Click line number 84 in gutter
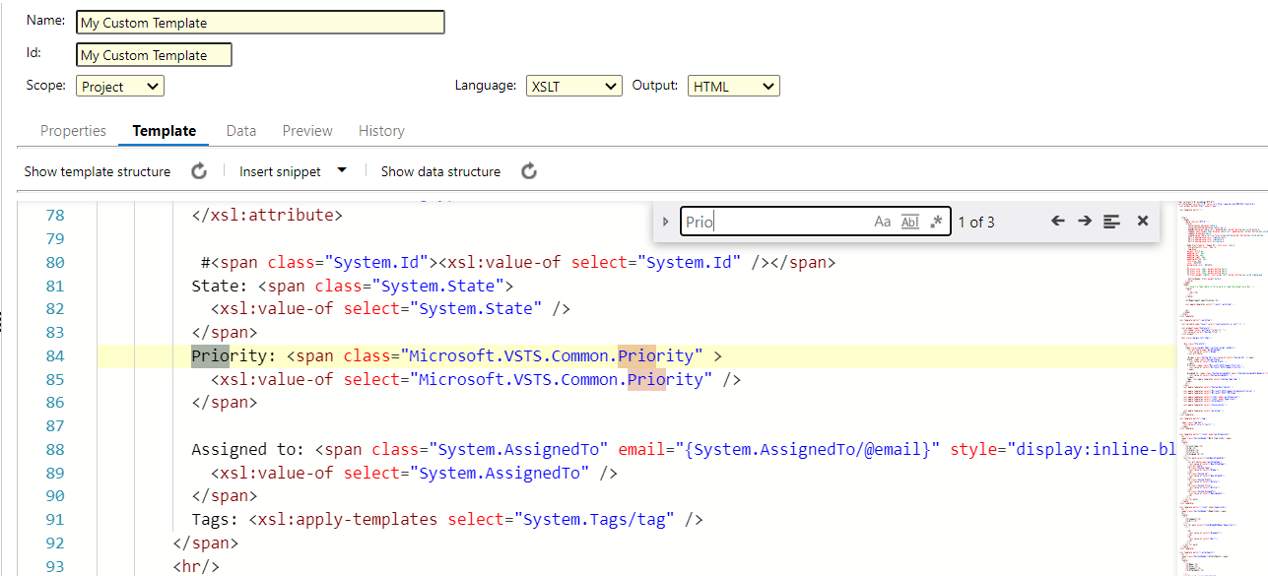Viewport: 1268px width, 576px height. pos(55,355)
